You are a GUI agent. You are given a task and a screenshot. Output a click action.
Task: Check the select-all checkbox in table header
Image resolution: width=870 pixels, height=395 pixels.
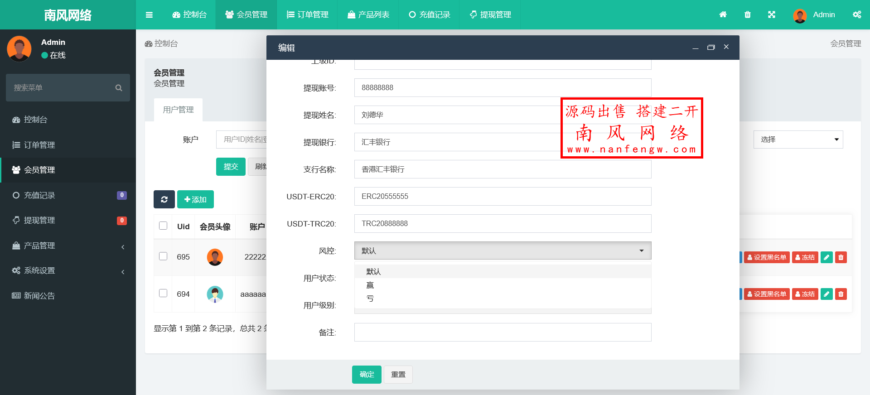(x=163, y=226)
